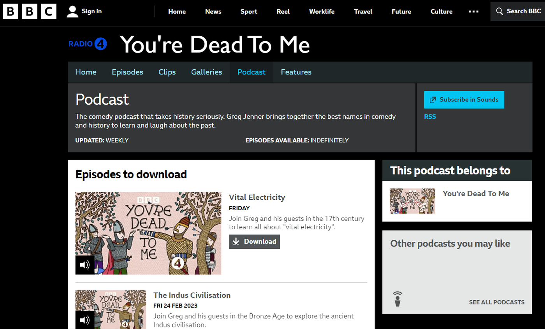545x329 pixels.
Task: Click EPISODES AVAILABLE: INDEFINITELY text
Action: (x=297, y=140)
